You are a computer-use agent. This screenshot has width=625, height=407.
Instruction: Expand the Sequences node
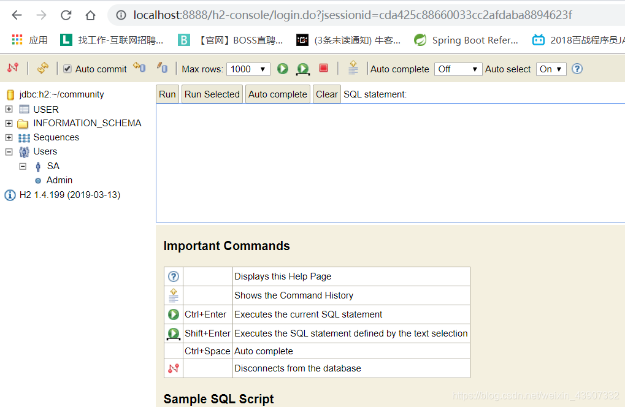tap(9, 137)
